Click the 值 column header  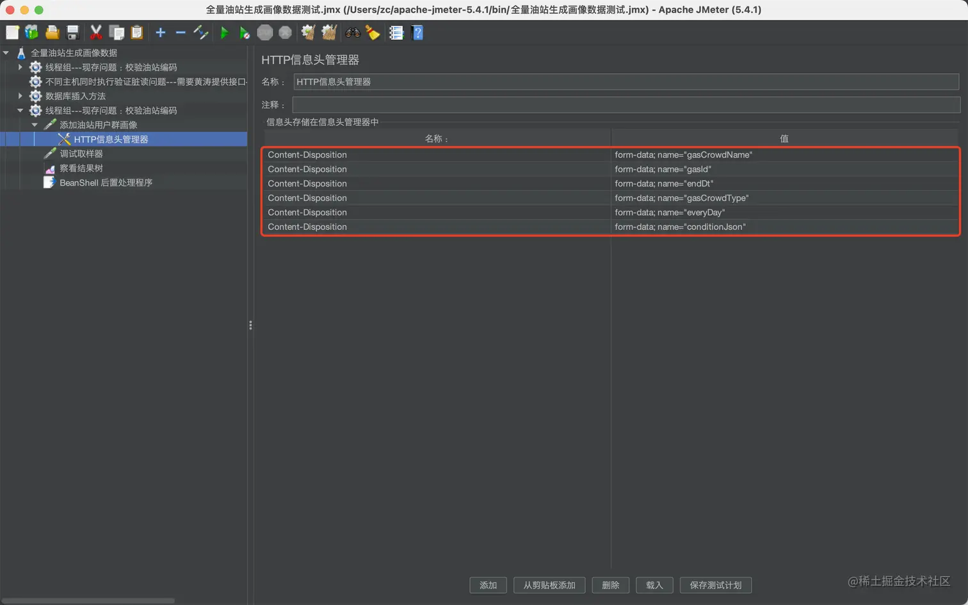pyautogui.click(x=784, y=138)
